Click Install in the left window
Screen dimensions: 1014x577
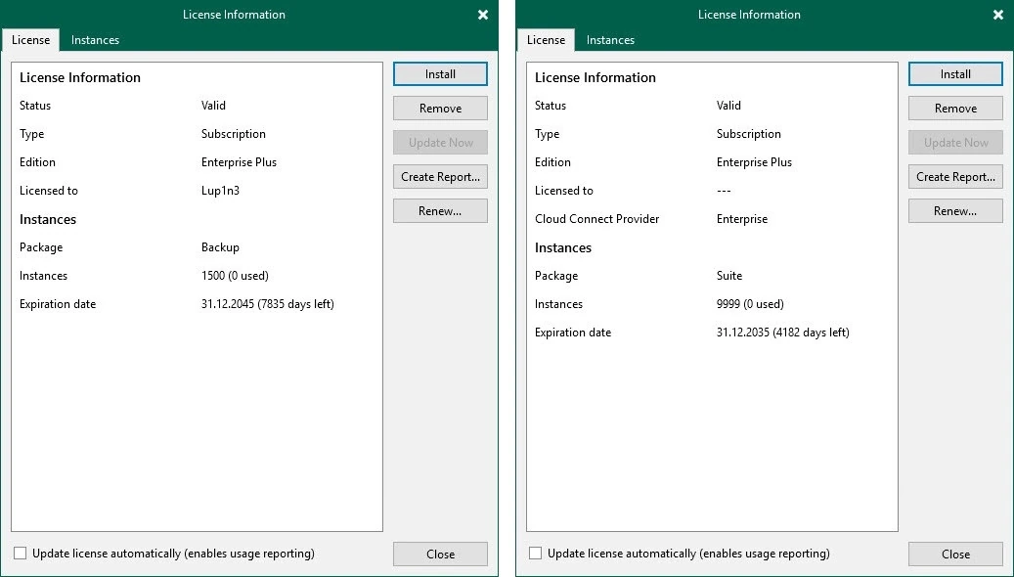[x=440, y=73]
